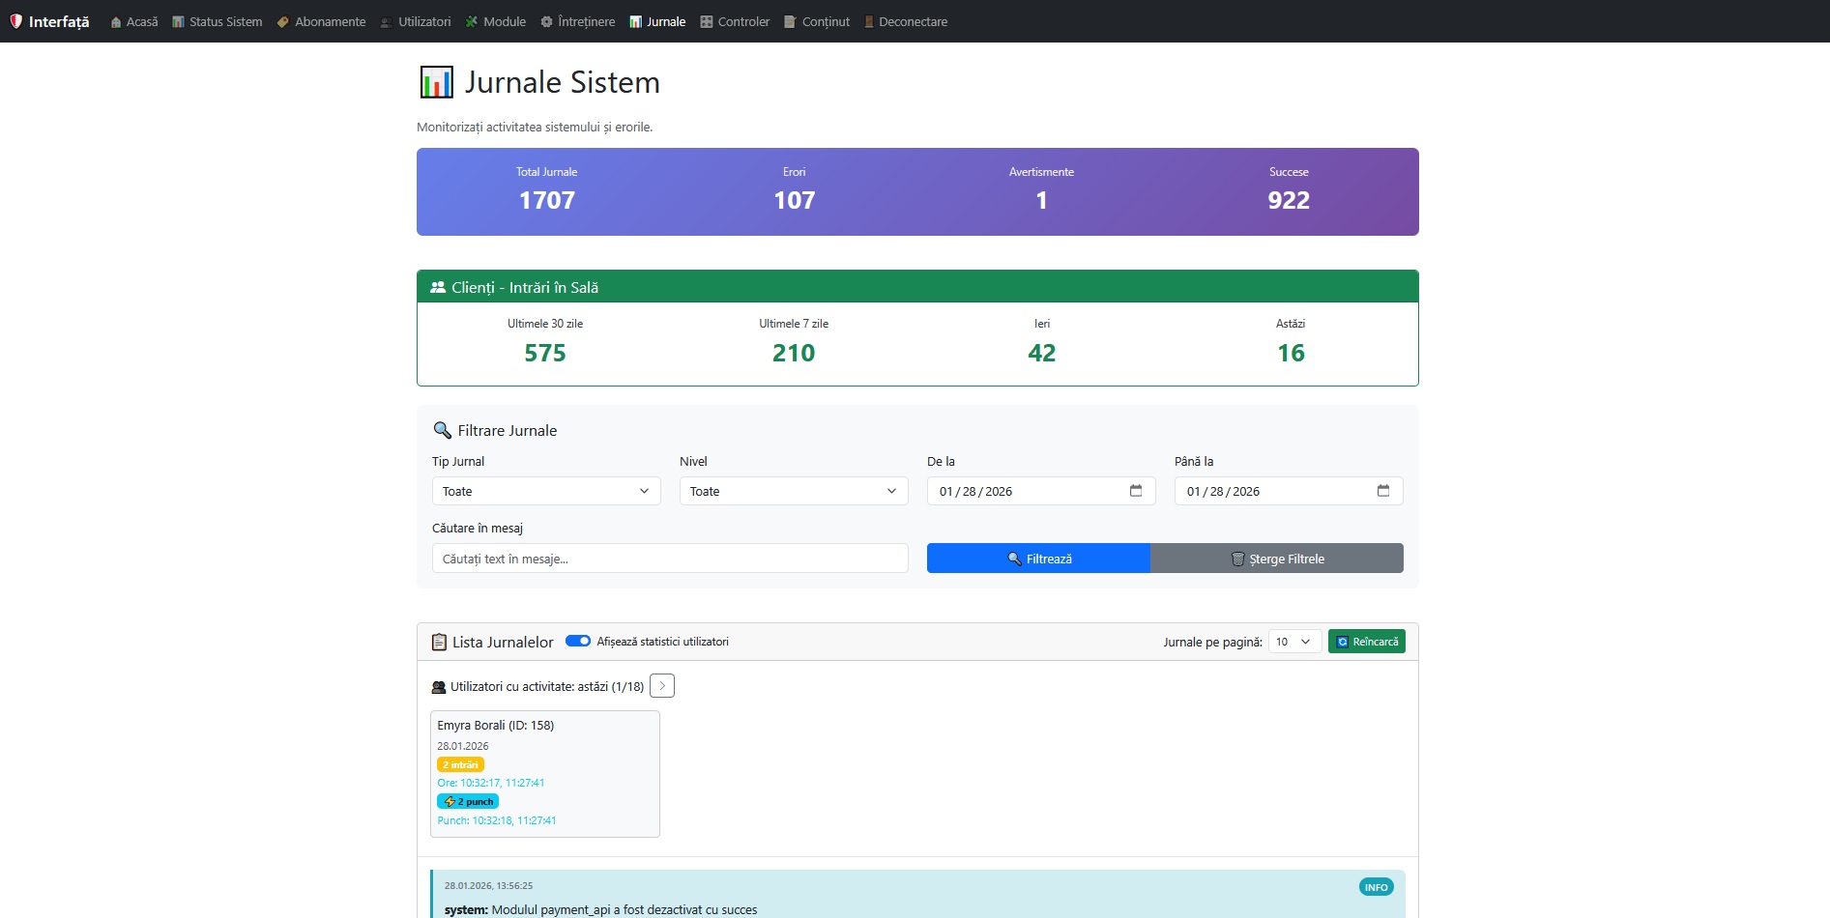The height and width of the screenshot is (918, 1830).
Task: Switch to the Status Sistem menu item
Action: click(x=217, y=20)
